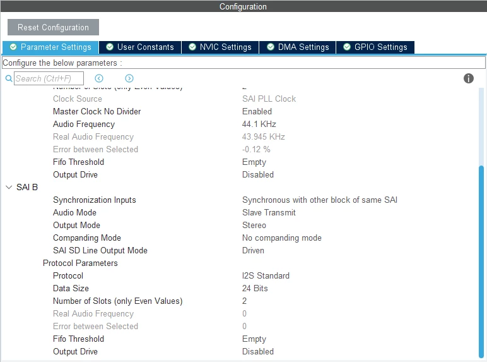Open SAI B Synchronization Inputs value
Screen dimensions: 487x362
click(320, 200)
